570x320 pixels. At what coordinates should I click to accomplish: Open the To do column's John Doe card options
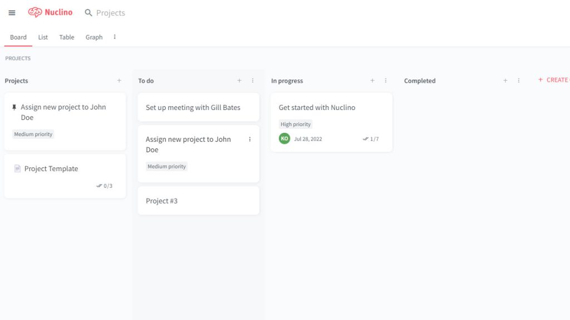point(250,139)
